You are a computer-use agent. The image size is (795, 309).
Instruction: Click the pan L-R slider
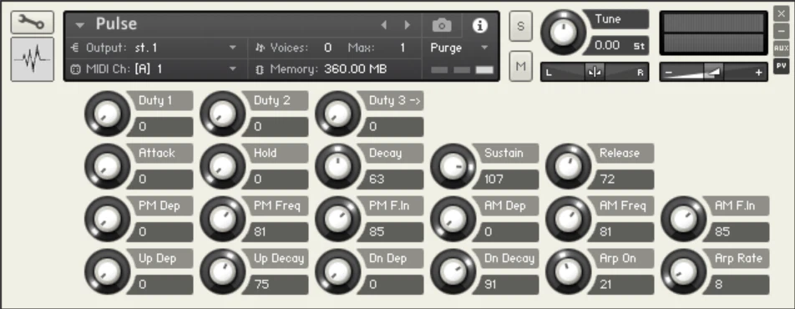pos(595,72)
